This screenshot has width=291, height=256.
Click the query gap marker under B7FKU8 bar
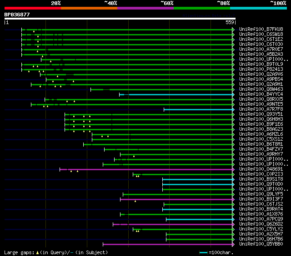[34, 31]
